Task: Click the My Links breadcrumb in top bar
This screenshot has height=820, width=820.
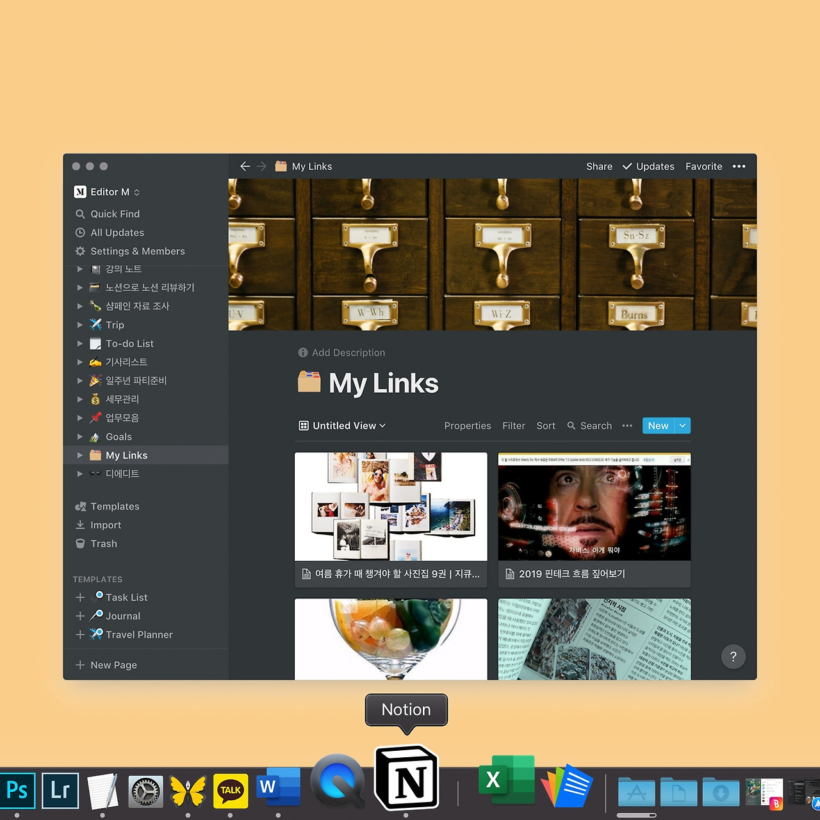Action: tap(304, 166)
